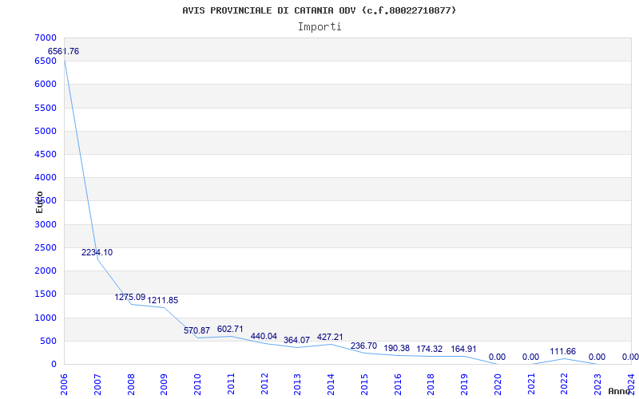Select the 2011 year tick label
Screen dimensions: 639x399
(x=231, y=385)
